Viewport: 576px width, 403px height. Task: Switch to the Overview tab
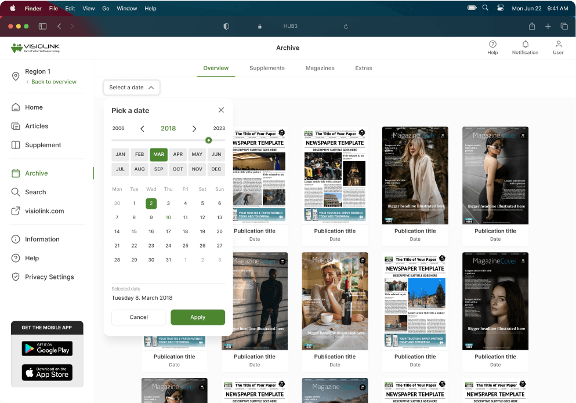[x=216, y=68]
